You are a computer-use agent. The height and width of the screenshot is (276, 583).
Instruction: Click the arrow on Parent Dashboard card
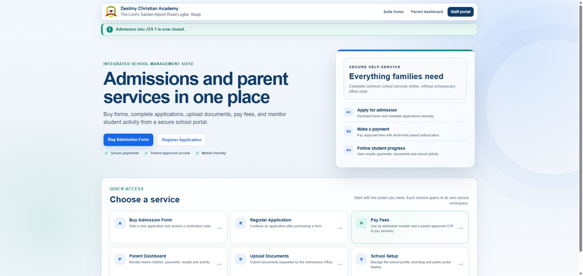tap(219, 264)
